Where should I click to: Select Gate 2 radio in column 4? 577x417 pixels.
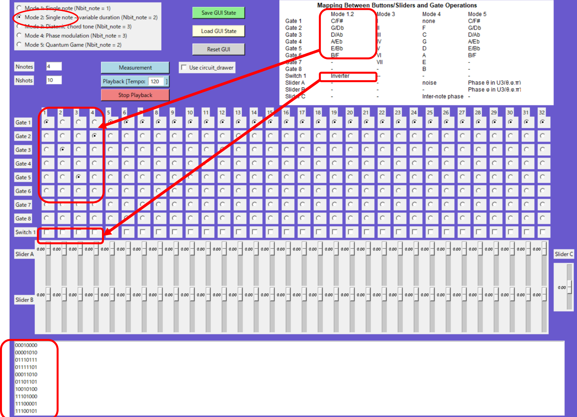[x=94, y=136]
